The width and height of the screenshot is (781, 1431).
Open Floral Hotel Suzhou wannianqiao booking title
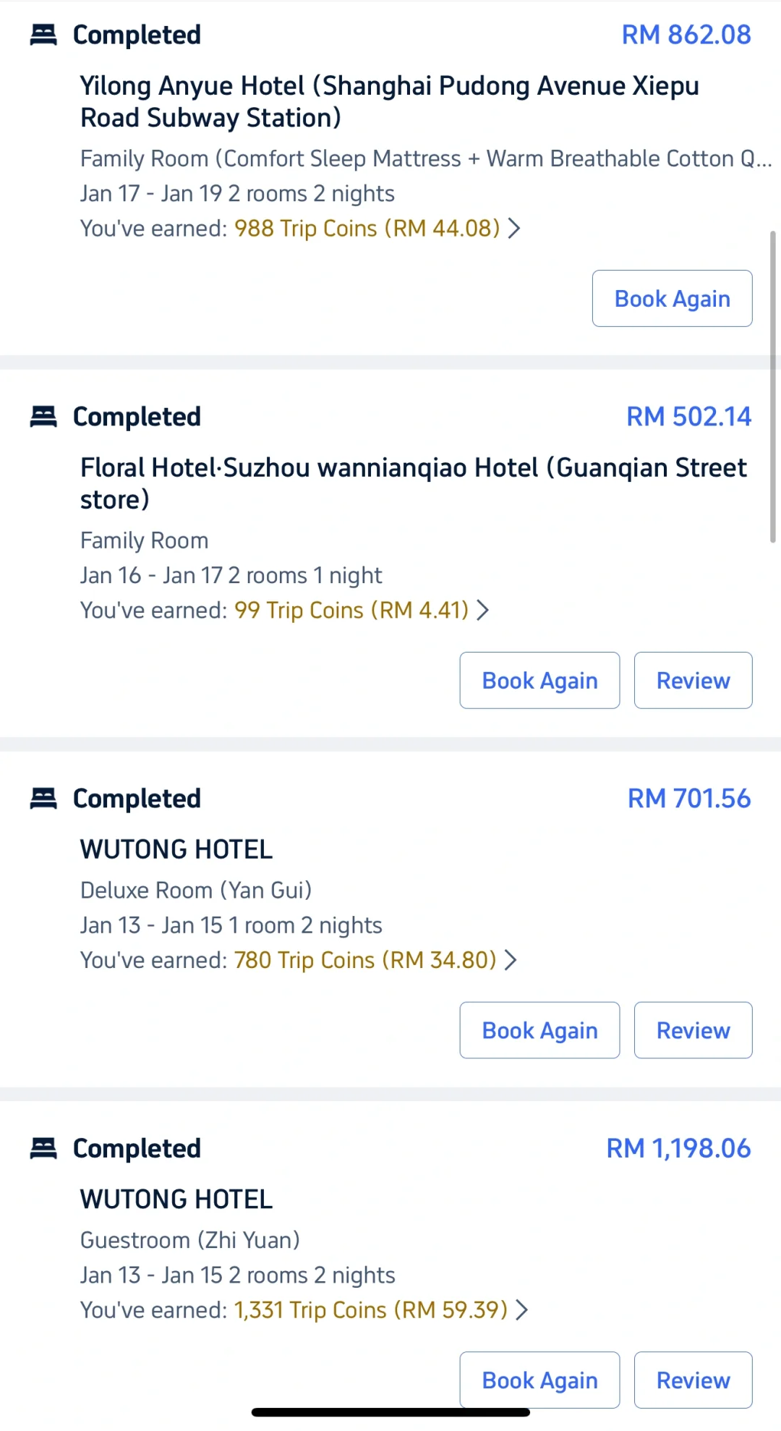[x=412, y=483]
